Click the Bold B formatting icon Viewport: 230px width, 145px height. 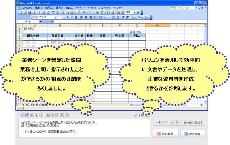[67, 17]
